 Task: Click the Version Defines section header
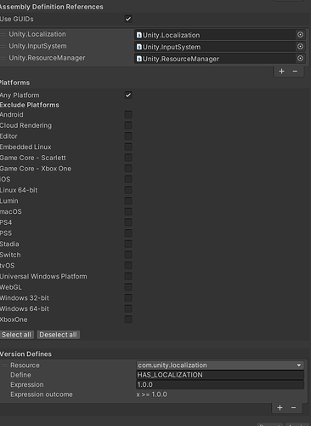click(25, 354)
